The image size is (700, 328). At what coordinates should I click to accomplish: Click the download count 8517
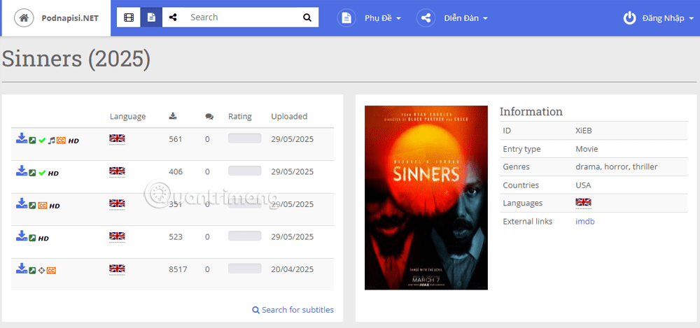point(178,269)
